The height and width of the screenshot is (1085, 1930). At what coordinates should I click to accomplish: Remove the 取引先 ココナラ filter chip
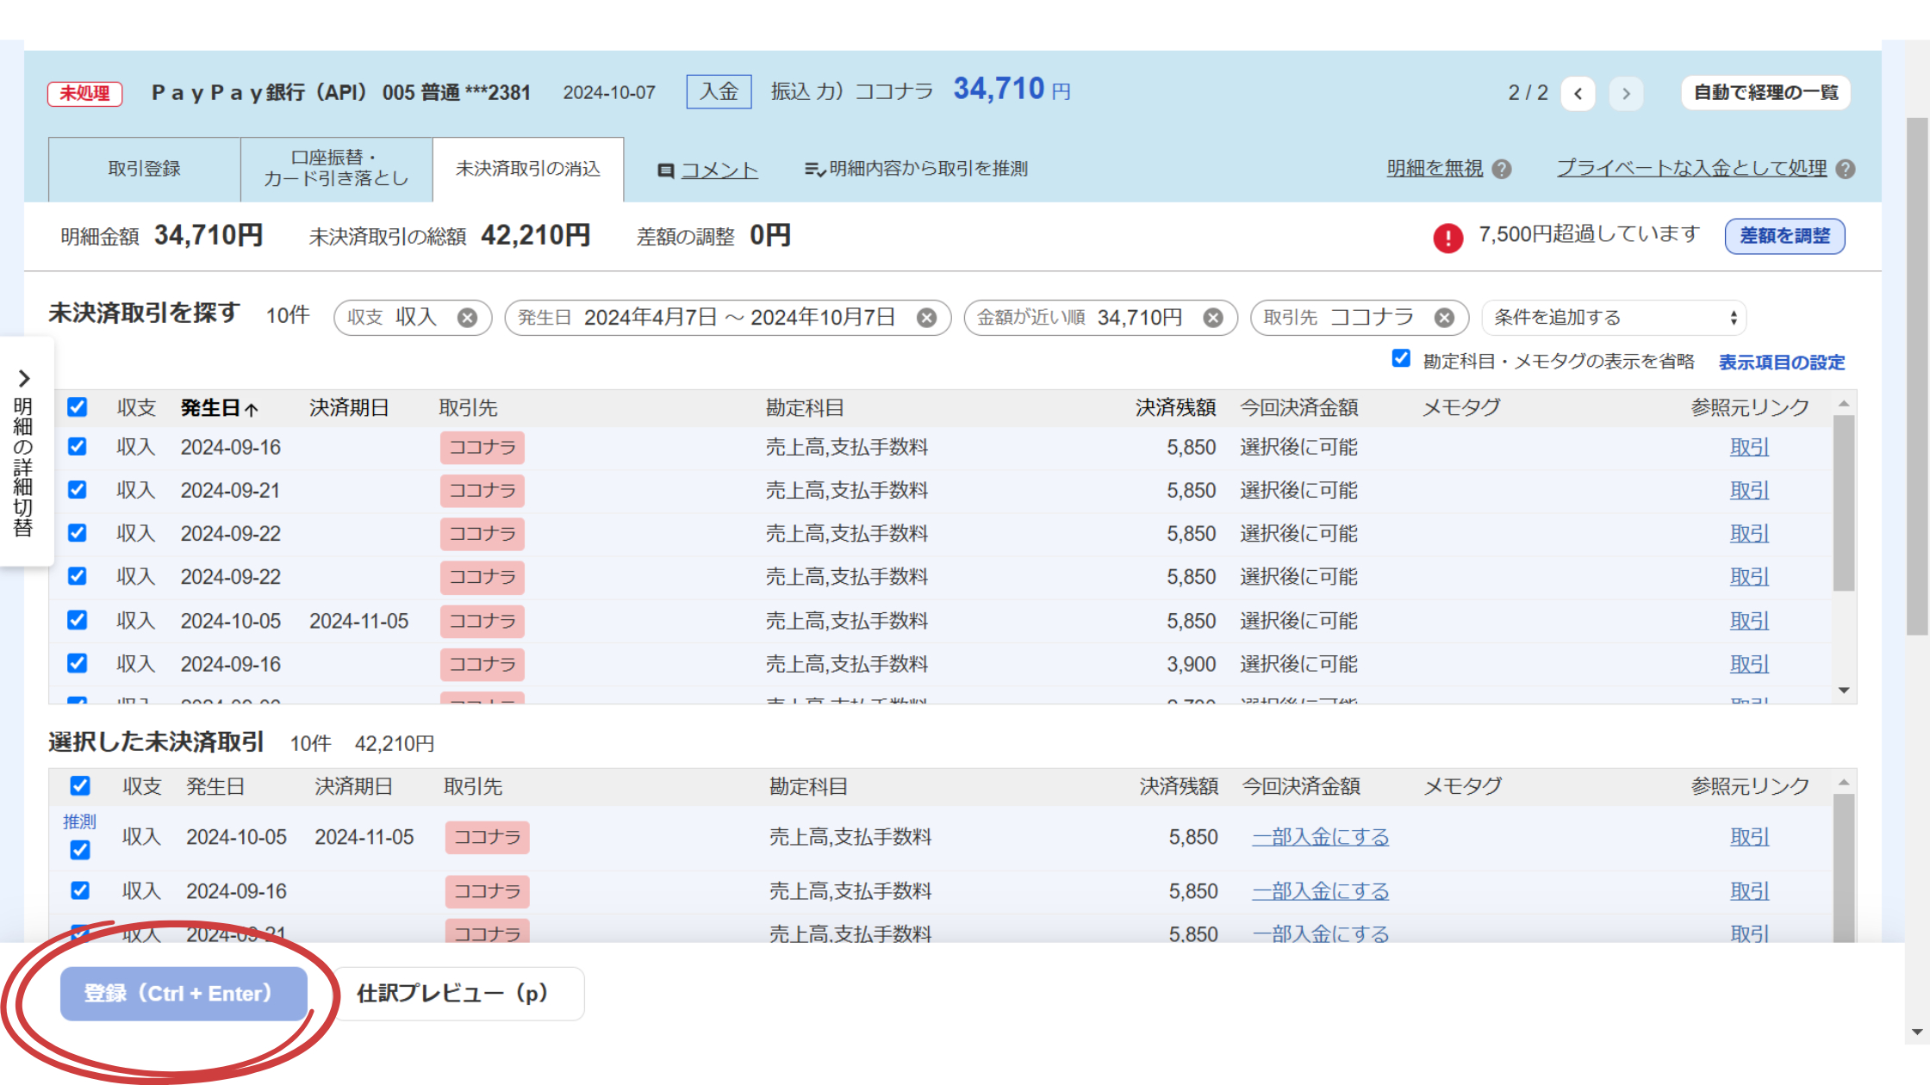coord(1444,318)
